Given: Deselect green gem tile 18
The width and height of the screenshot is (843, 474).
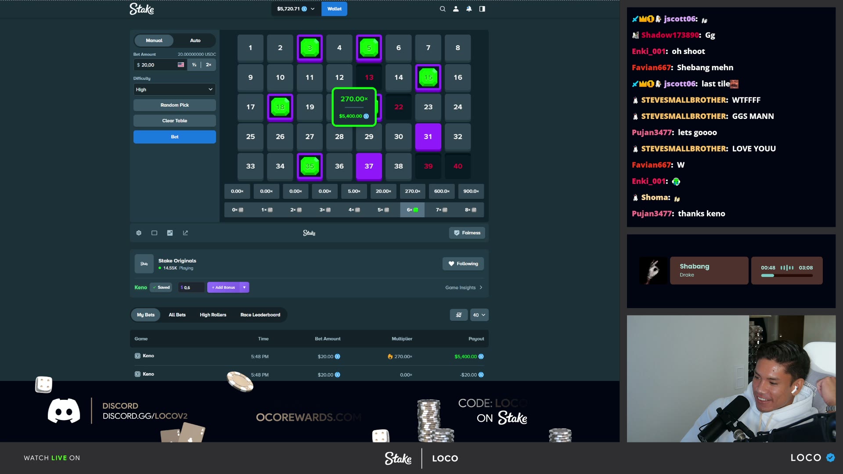Looking at the screenshot, I should pos(280,107).
